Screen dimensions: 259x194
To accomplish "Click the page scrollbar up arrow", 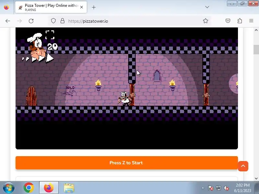I will pos(256,30).
